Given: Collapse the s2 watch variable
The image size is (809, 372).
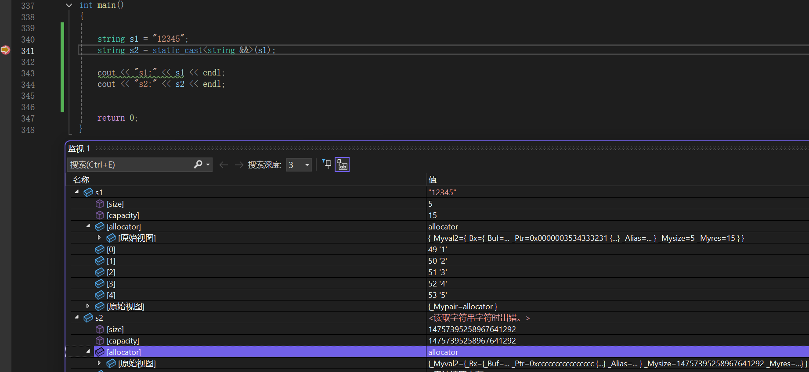Looking at the screenshot, I should (77, 317).
